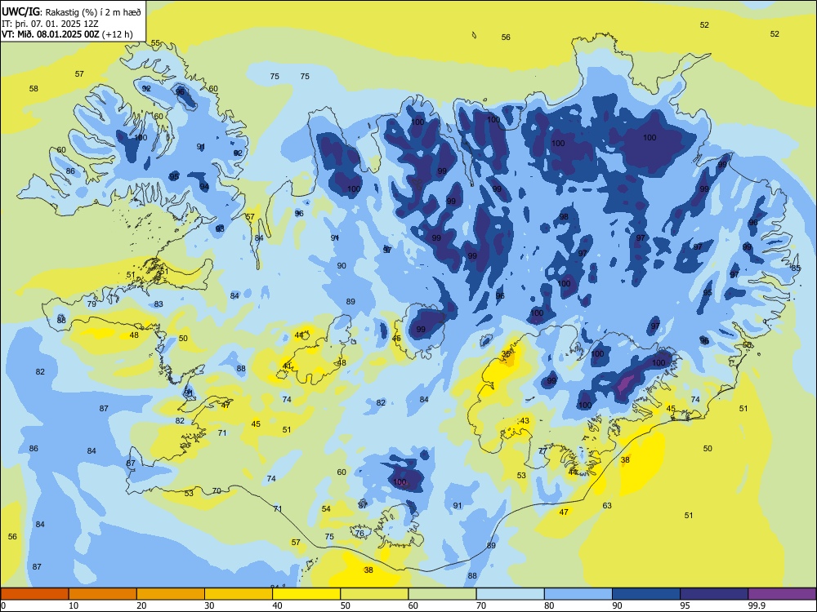Screen dimensions: 817x612
Task: Select the navy 95–99.9 legend swatch
Action: pyautogui.click(x=714, y=594)
